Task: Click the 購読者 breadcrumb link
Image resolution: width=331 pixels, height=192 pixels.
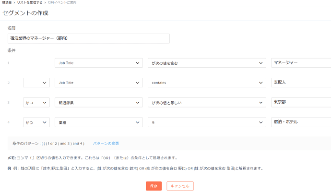Action: [x=7, y=3]
